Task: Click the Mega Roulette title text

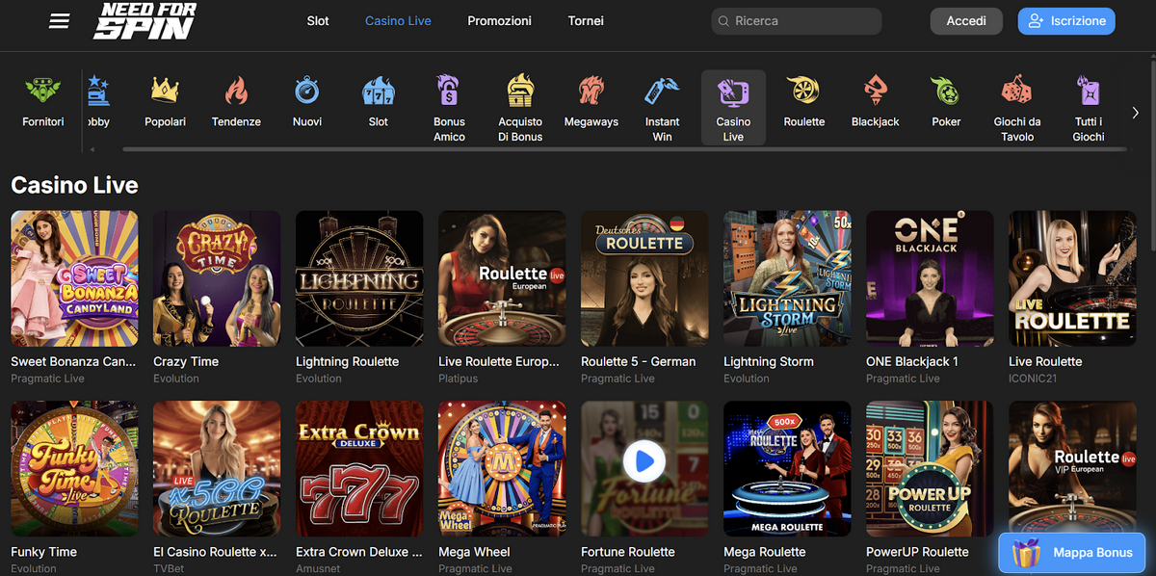Action: point(765,552)
